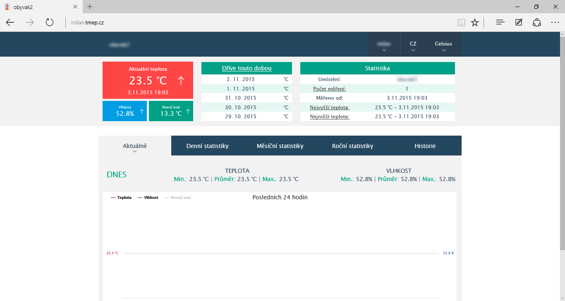The width and height of the screenshot is (565, 301).
Task: Open reading view book icon
Action: (x=461, y=22)
